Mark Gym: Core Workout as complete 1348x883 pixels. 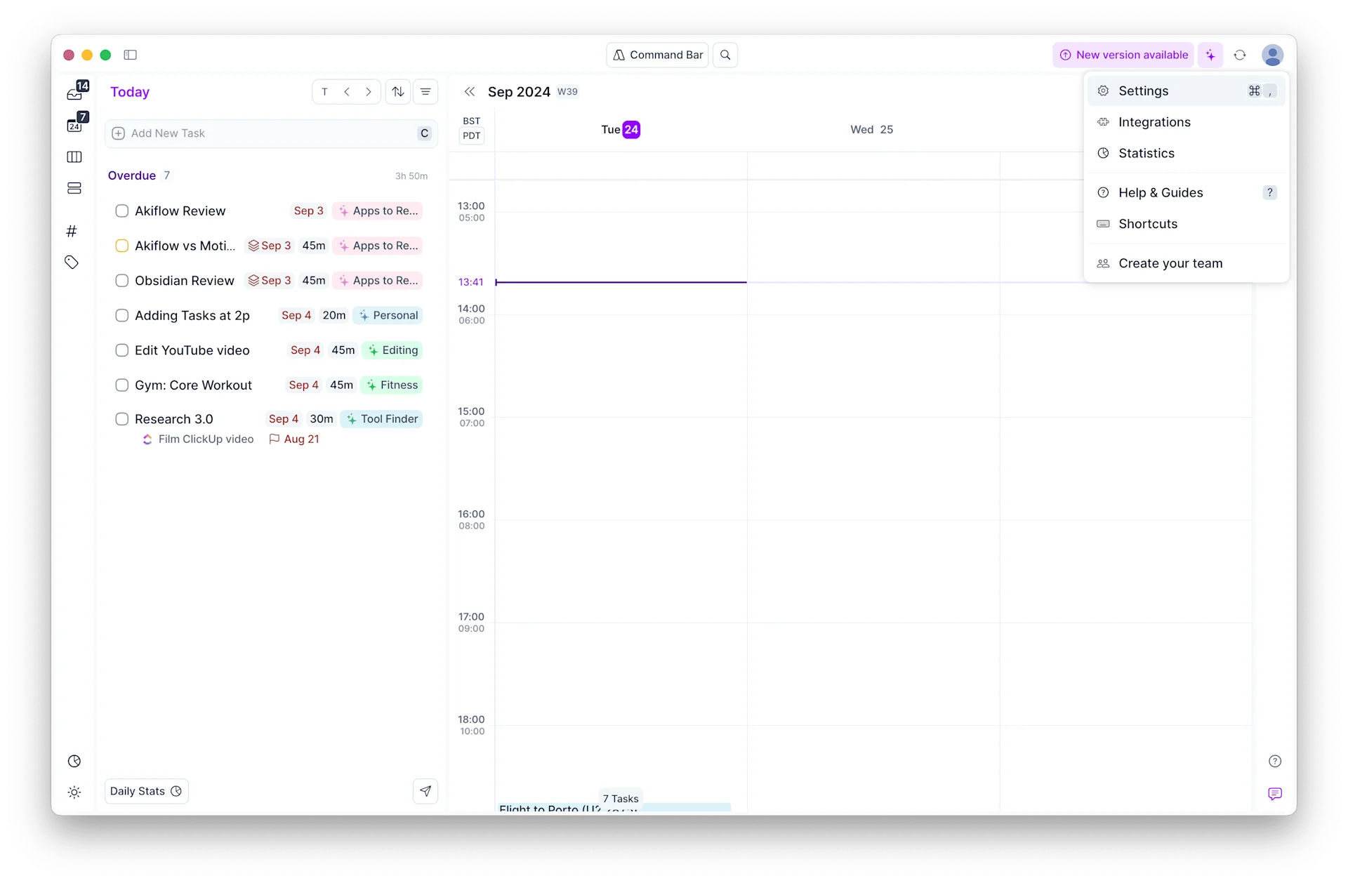coord(122,385)
